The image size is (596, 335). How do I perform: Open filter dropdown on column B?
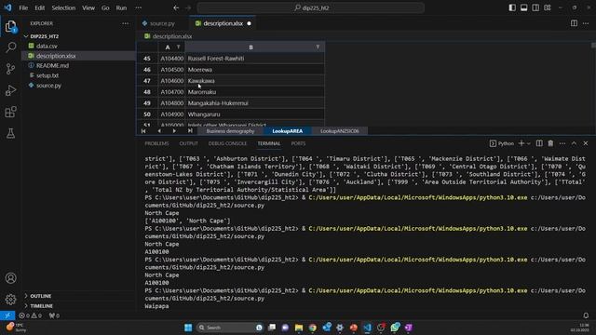pyautogui.click(x=318, y=47)
